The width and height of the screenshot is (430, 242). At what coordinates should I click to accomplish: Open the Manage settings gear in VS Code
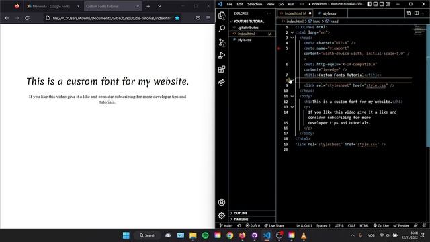(x=222, y=216)
